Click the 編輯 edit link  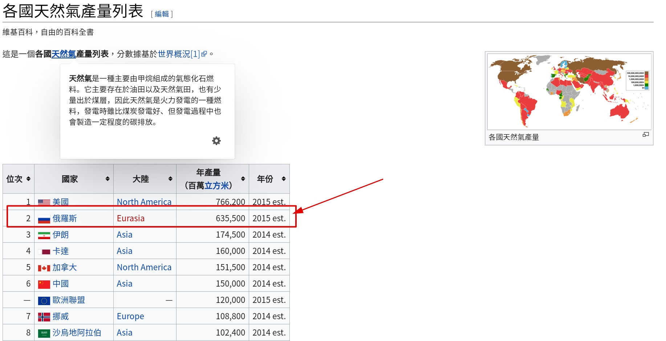(162, 14)
